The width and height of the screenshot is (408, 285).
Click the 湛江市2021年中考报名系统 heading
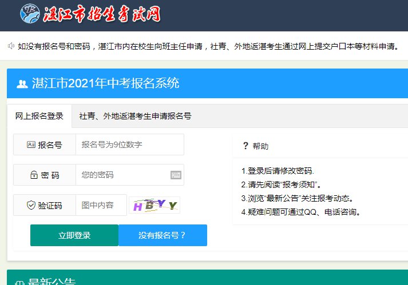106,83
